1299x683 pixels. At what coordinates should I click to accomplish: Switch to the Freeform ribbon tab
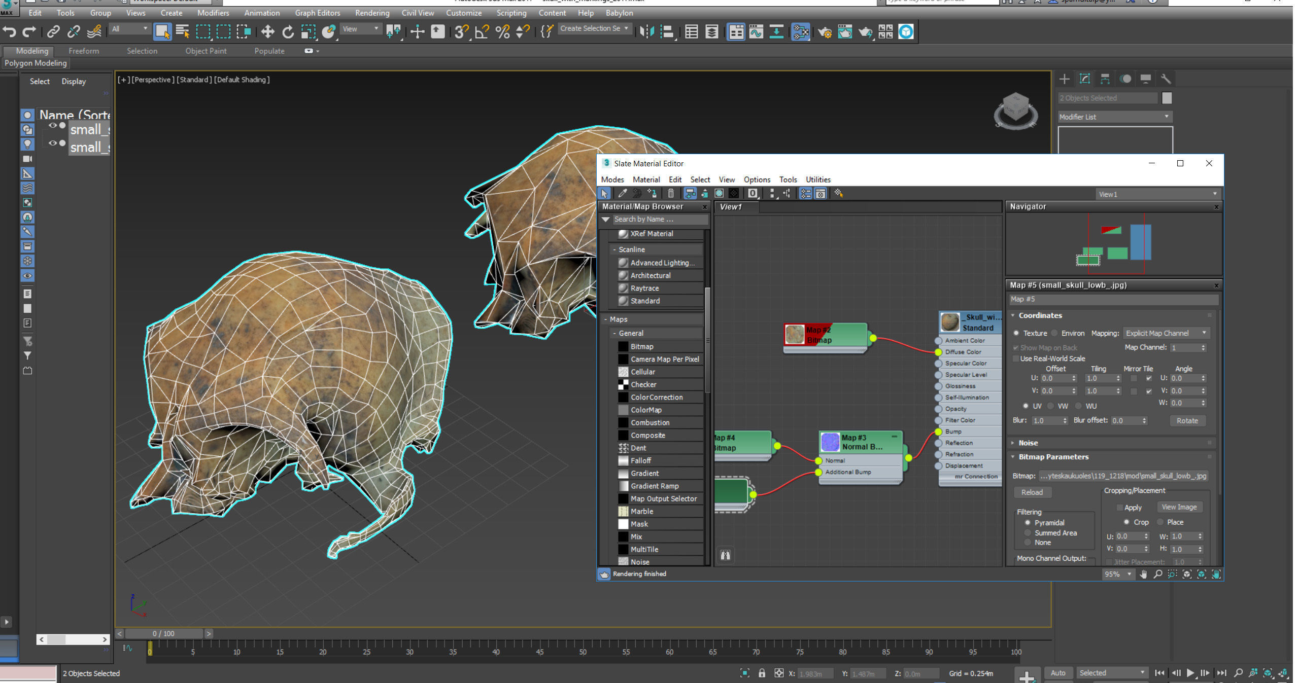(x=84, y=51)
